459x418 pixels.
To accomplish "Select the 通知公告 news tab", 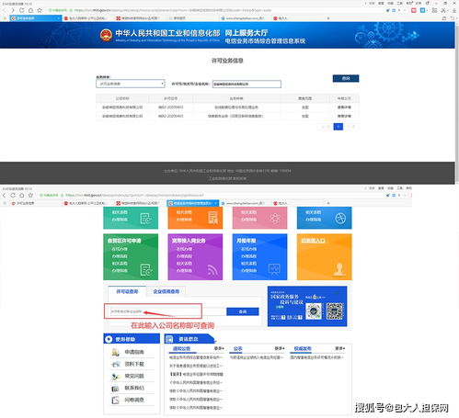I will tap(181, 348).
